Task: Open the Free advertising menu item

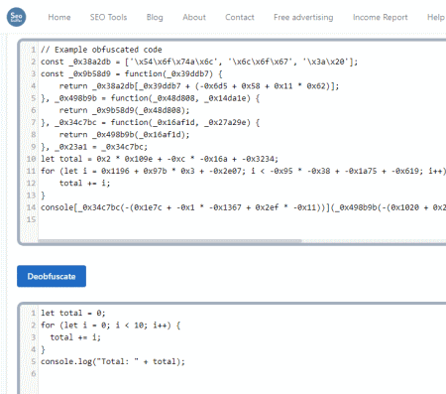Action: point(303,17)
